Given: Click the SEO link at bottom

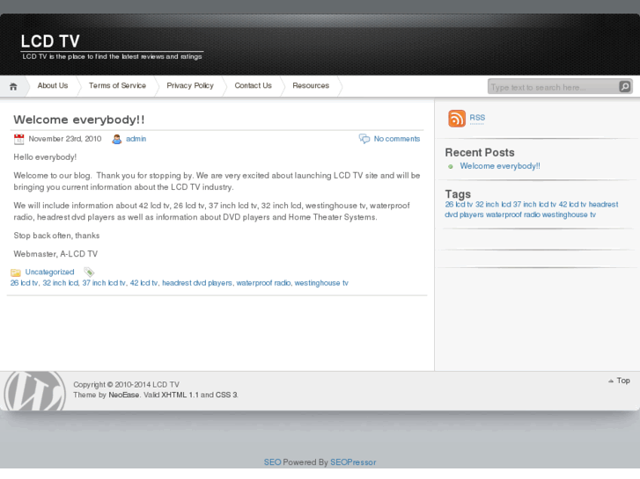Looking at the screenshot, I should click(x=272, y=462).
